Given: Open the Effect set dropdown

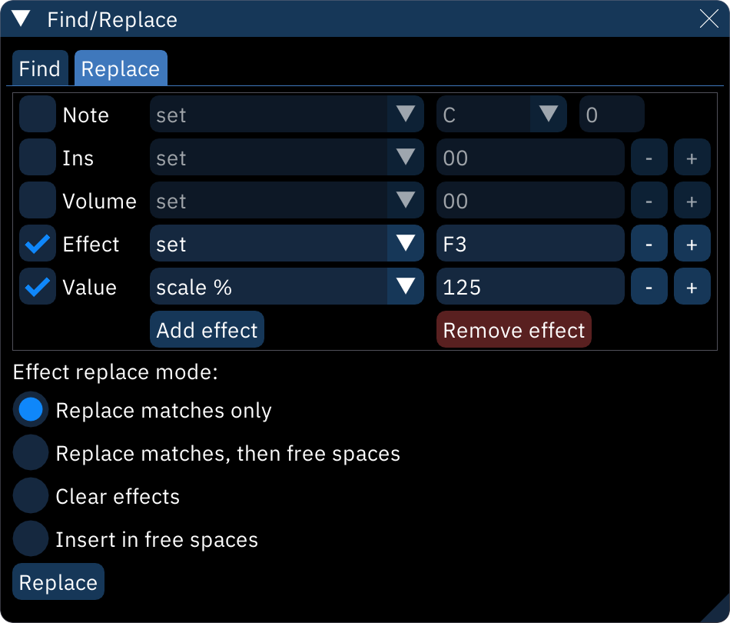Looking at the screenshot, I should [286, 243].
